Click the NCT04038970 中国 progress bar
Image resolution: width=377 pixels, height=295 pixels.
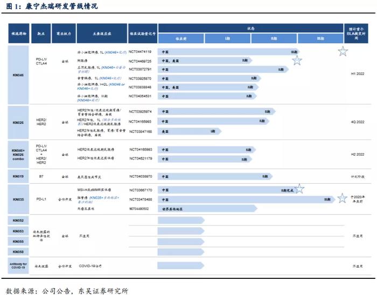[215, 176]
